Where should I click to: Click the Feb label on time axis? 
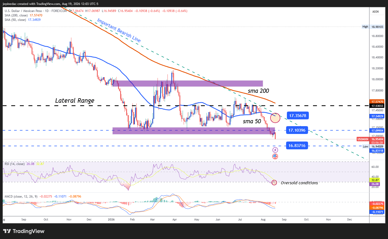132,219
